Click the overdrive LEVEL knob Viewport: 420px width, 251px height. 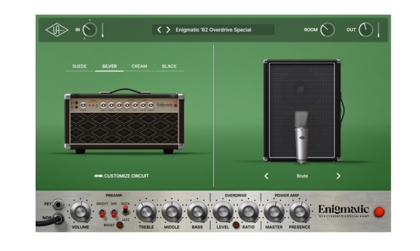223,212
